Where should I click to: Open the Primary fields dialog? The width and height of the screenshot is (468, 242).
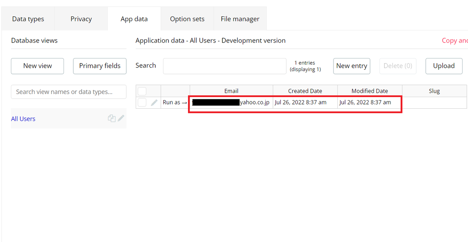[100, 66]
